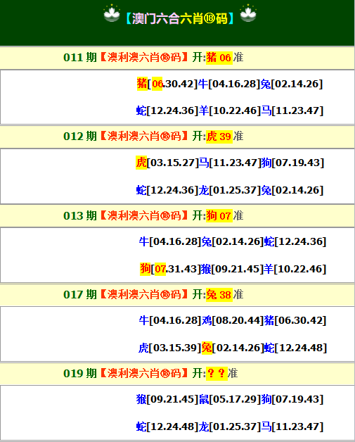Click 猪[06.30.42] in the period 017 picks
The image size is (355, 442).
295,320
